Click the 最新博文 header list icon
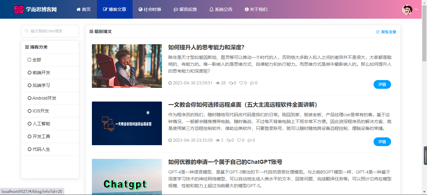The image size is (427, 195). click(91, 31)
